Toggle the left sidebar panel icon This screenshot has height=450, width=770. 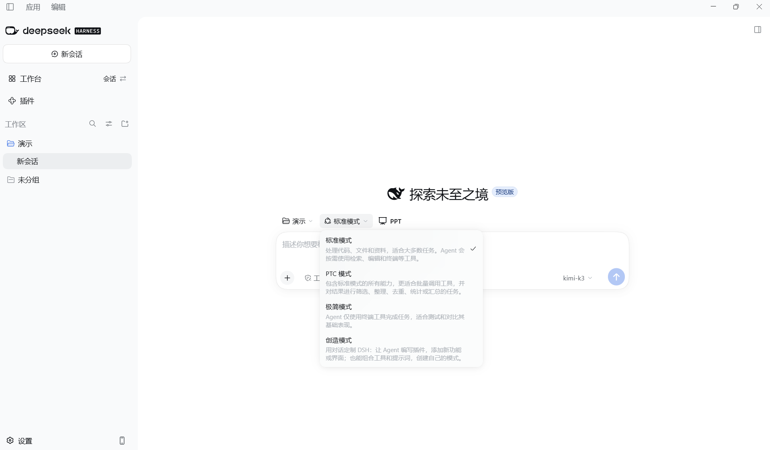[x=10, y=7]
